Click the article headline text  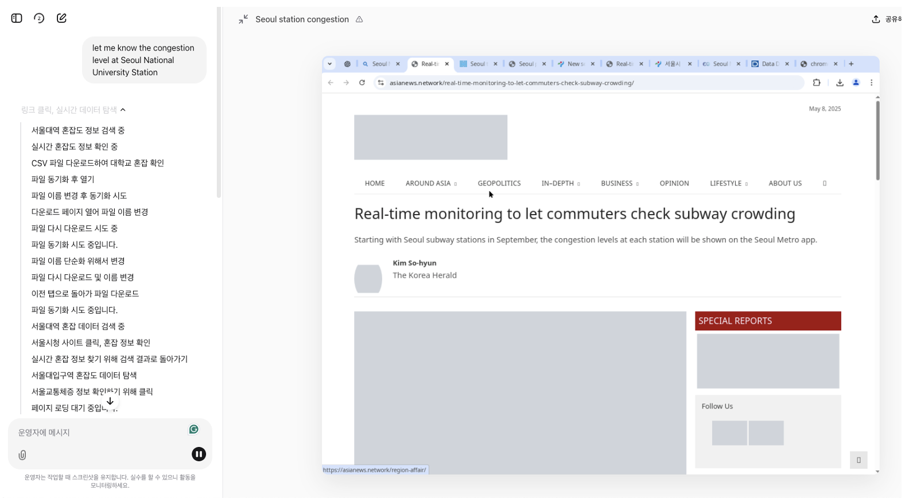pos(574,214)
